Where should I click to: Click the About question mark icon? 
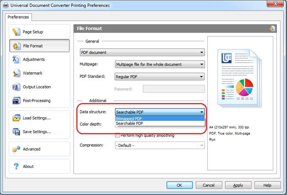coord(16,167)
